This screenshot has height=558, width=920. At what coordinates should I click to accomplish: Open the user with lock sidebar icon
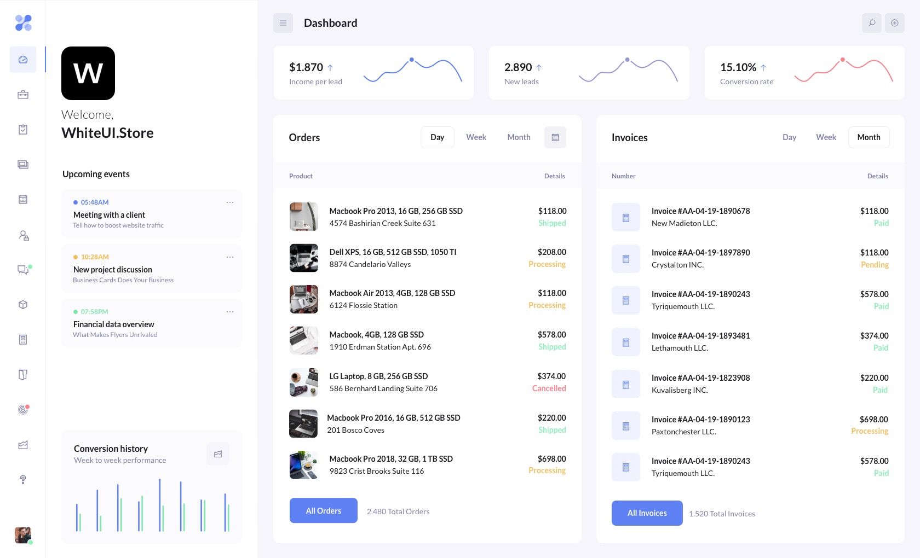[x=24, y=235]
